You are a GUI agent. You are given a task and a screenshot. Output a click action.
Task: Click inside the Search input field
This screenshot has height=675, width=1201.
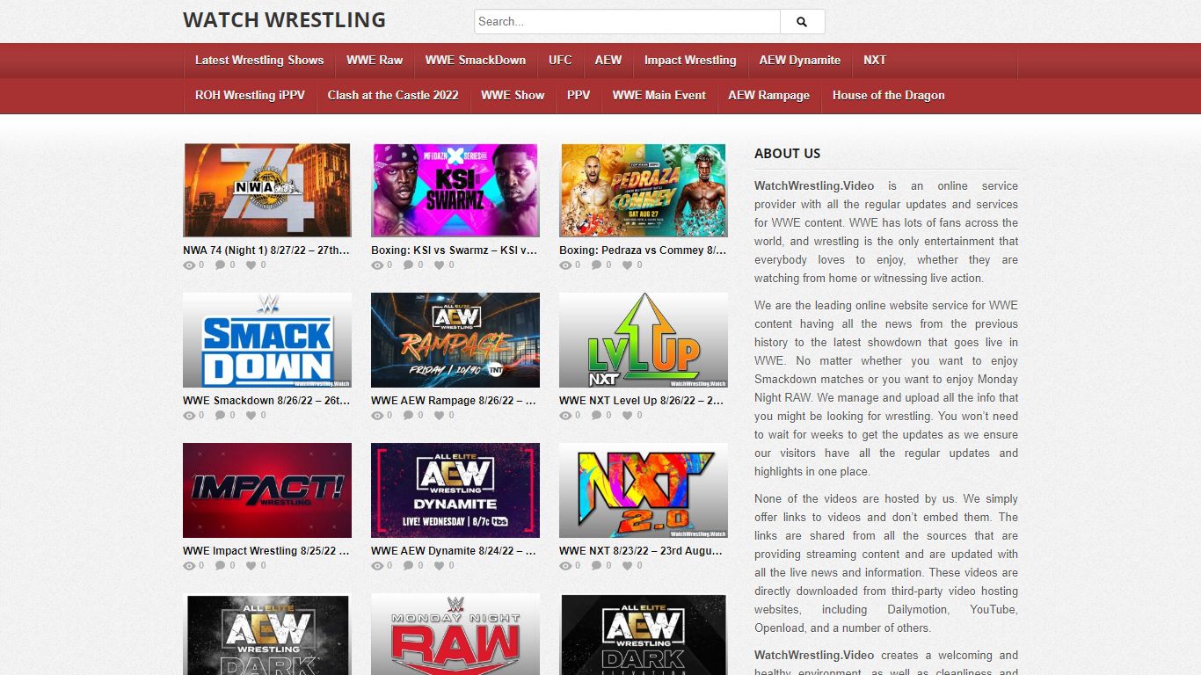pyautogui.click(x=627, y=22)
